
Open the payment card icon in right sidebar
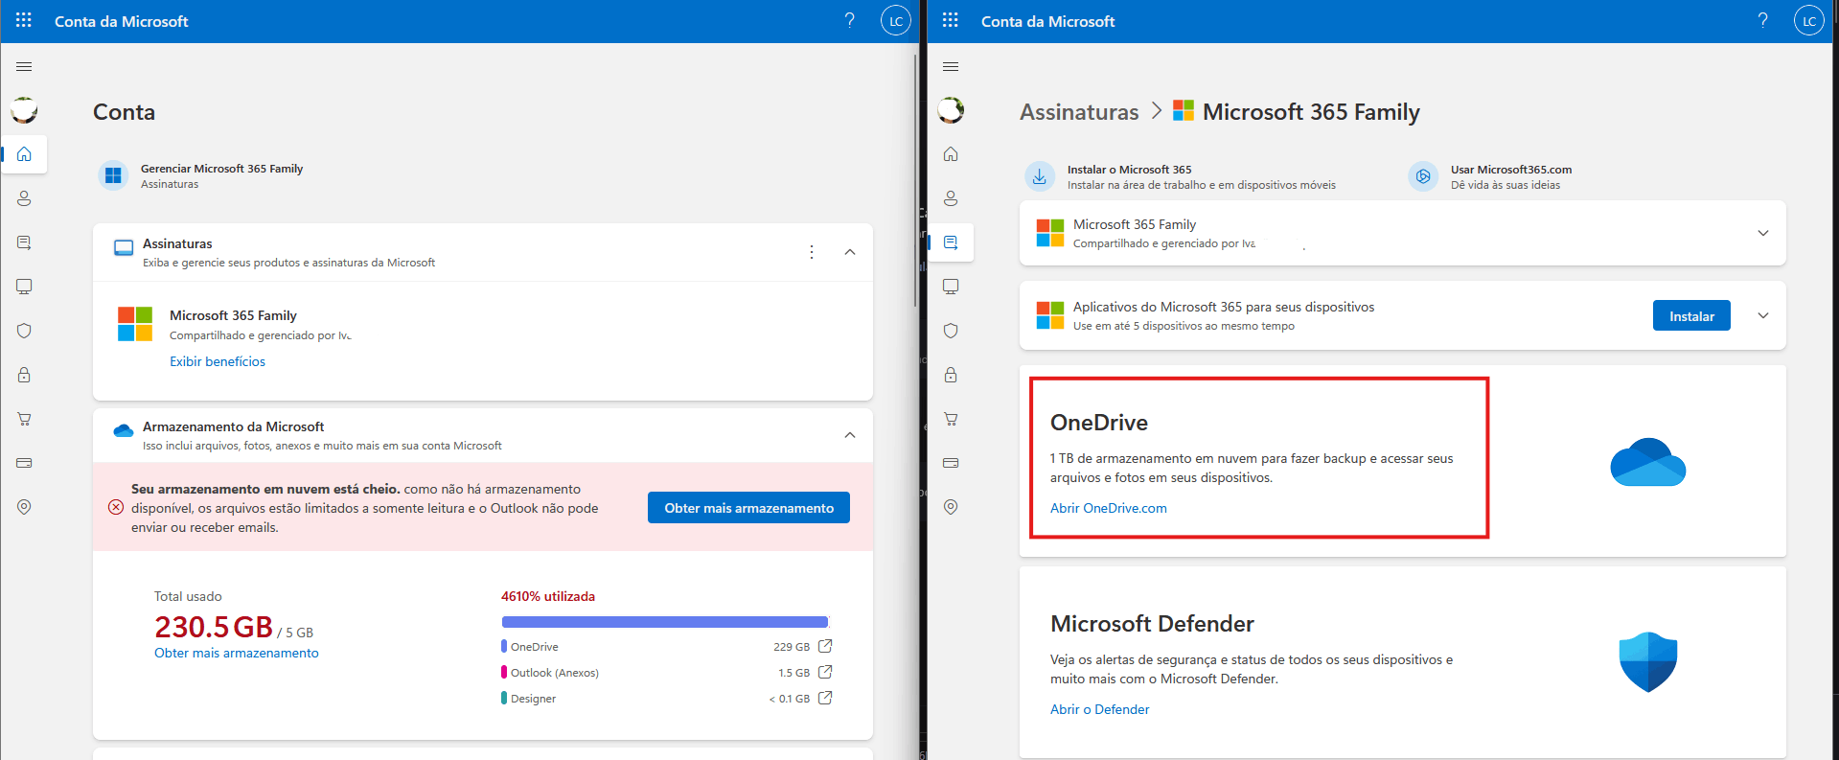(951, 463)
